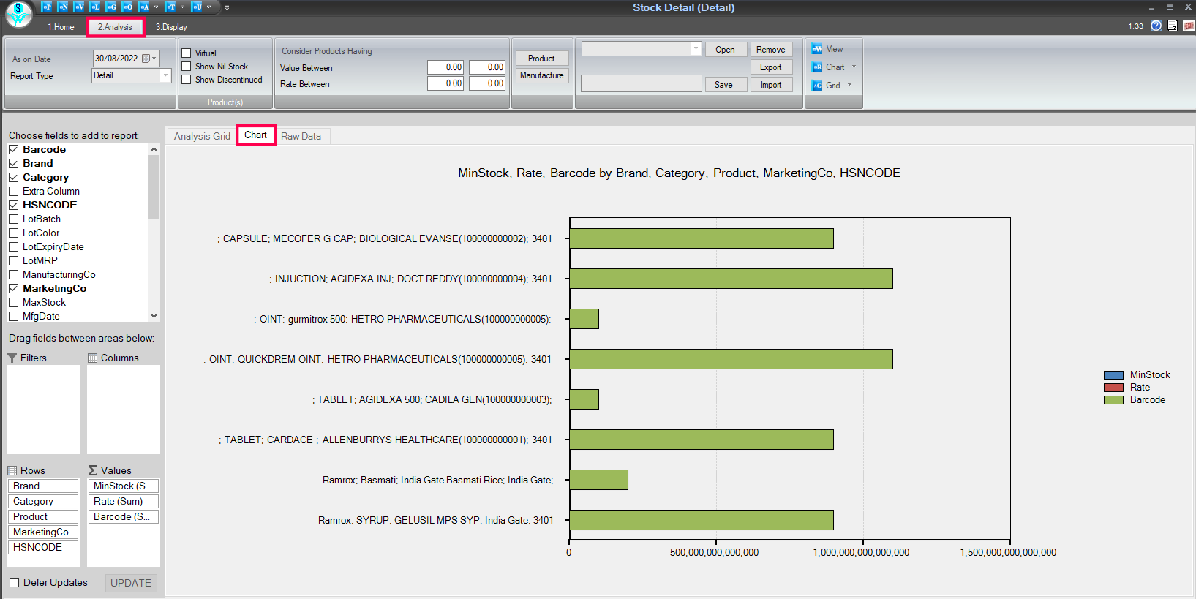Click the 'U' quick access icon

[x=197, y=7]
